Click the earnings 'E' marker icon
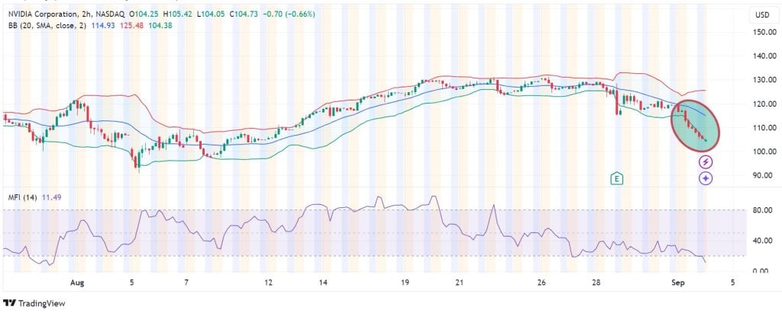Viewport: 782px width, 313px height. coord(617,178)
